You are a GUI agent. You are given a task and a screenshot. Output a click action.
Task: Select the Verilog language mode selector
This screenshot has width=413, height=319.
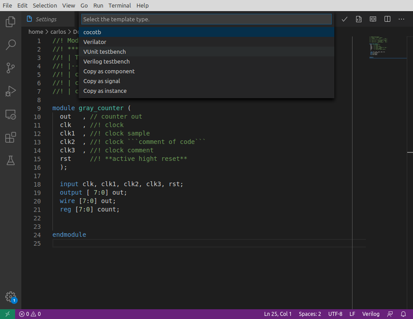[371, 314]
